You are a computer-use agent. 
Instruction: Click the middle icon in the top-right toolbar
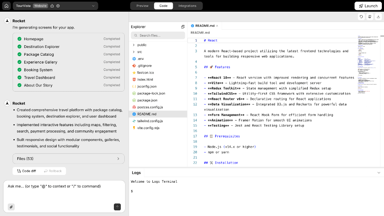coord(370,16)
